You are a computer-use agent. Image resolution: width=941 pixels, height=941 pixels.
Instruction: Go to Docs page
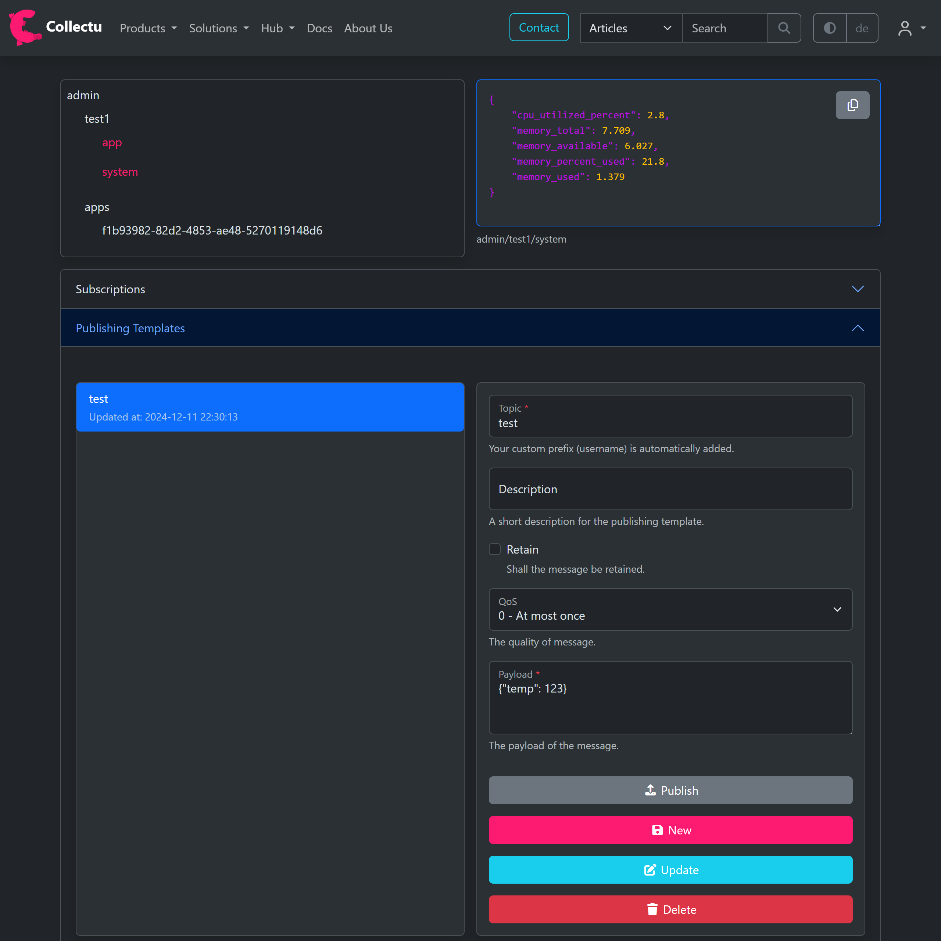coord(319,28)
